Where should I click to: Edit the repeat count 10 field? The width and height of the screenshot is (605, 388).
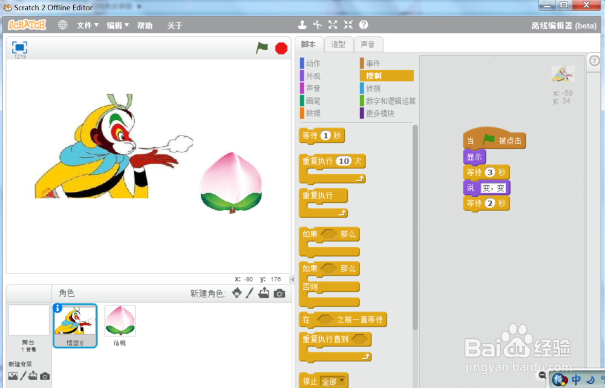[x=344, y=161]
